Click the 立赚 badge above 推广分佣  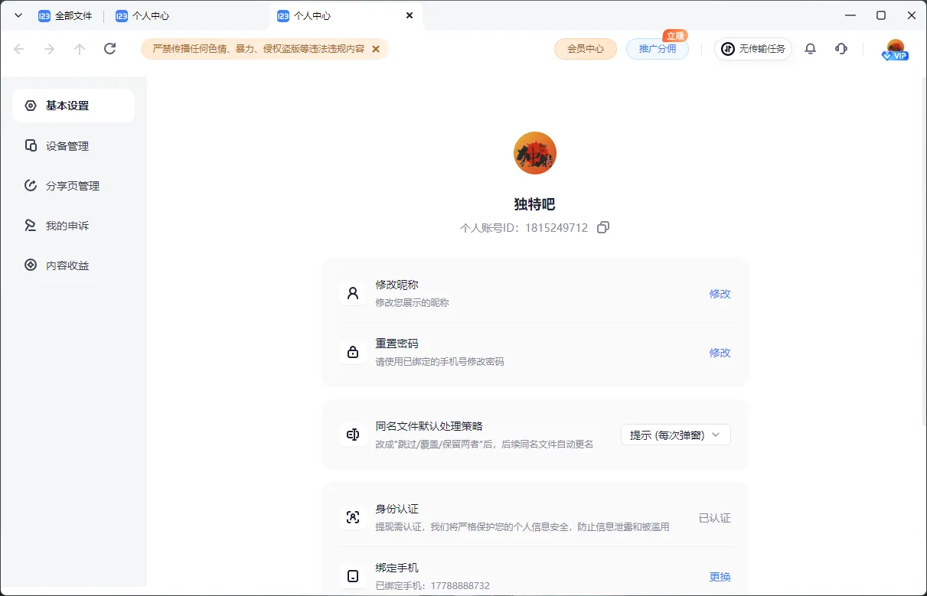675,35
